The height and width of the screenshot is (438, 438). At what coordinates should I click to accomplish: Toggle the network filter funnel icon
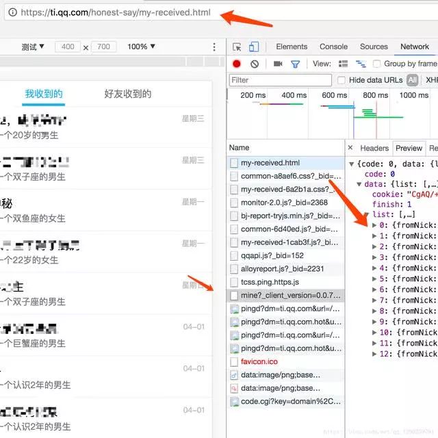(296, 64)
